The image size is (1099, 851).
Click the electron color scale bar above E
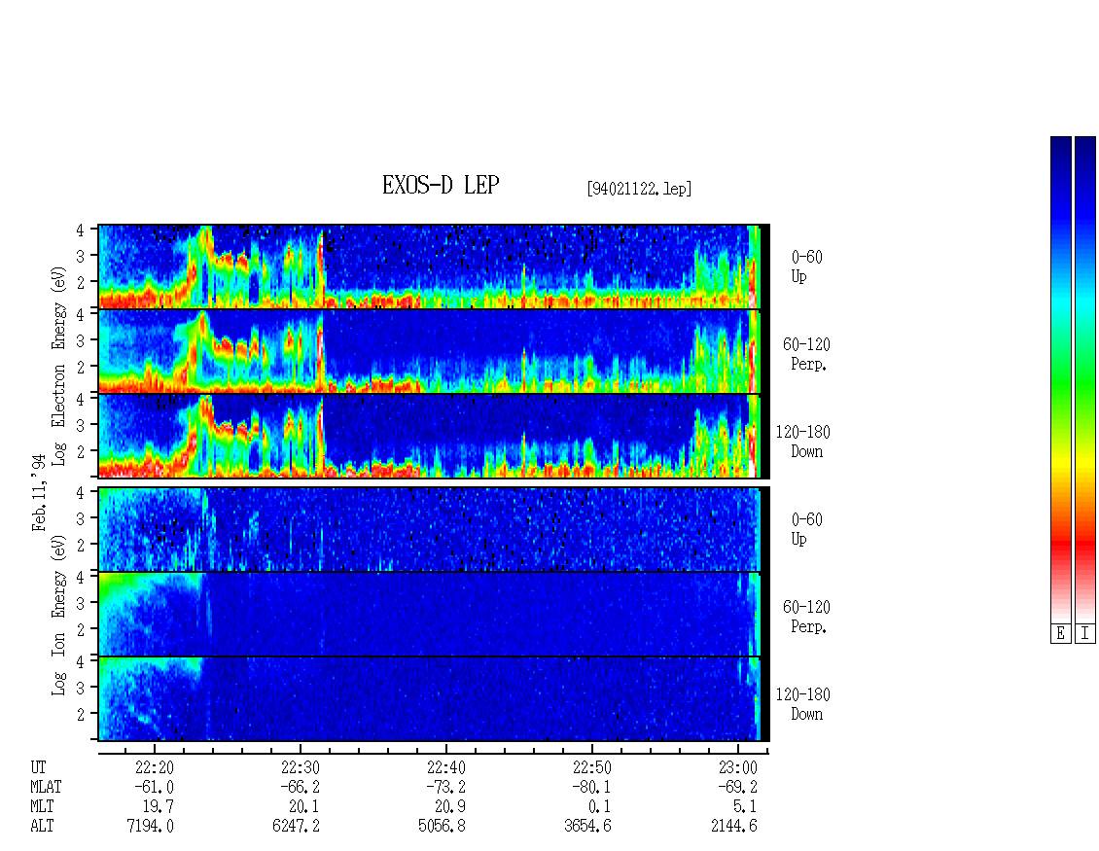[x=1060, y=379]
